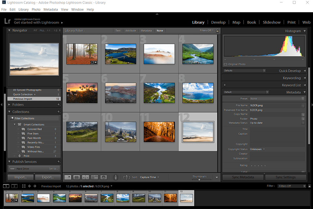This screenshot has height=209, width=313.
Task: Open the Develop module
Action: (x=218, y=23)
